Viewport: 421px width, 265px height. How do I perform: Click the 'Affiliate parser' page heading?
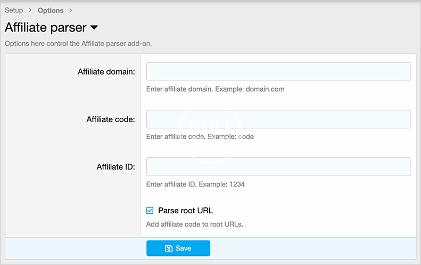[45, 27]
